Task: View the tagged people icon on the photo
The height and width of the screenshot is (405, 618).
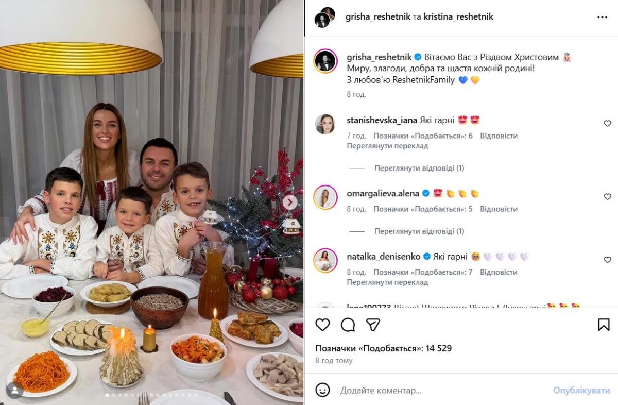Action: click(x=14, y=390)
